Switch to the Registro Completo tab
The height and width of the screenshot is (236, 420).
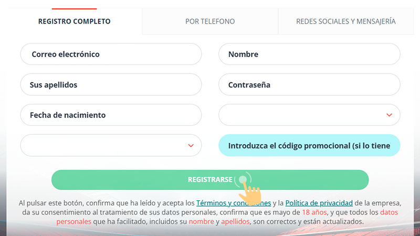74,22
